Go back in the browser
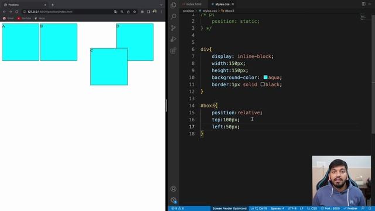The image size is (375, 211). (x=4, y=12)
